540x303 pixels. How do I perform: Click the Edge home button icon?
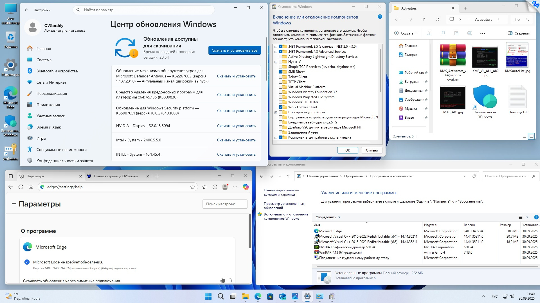(31, 187)
